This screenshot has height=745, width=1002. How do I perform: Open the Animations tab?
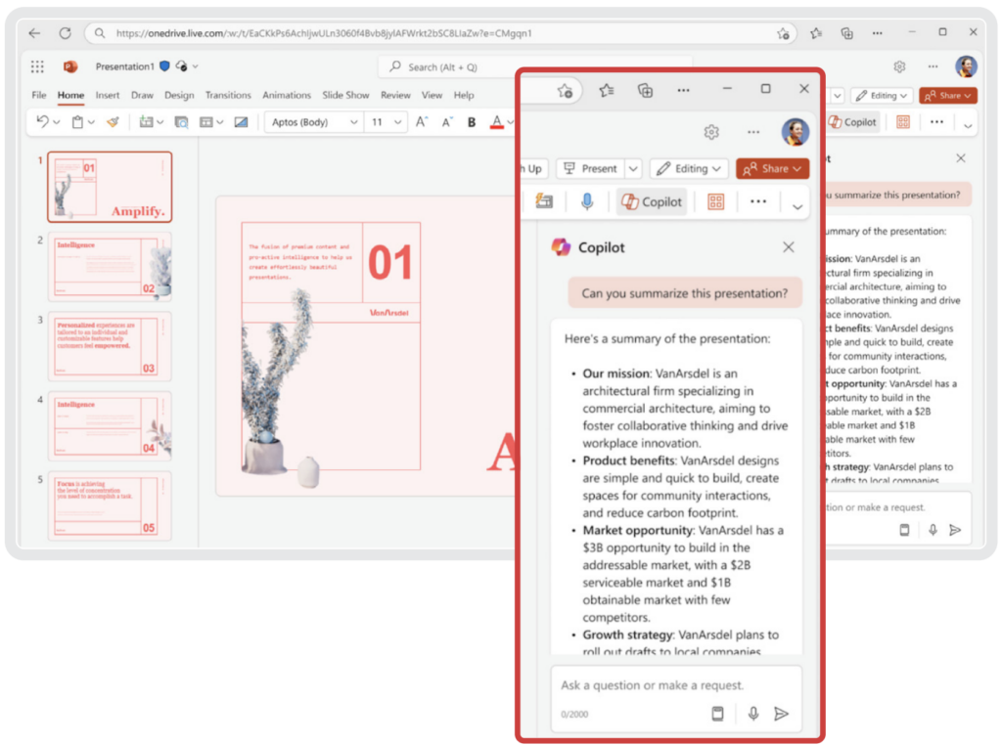287,95
